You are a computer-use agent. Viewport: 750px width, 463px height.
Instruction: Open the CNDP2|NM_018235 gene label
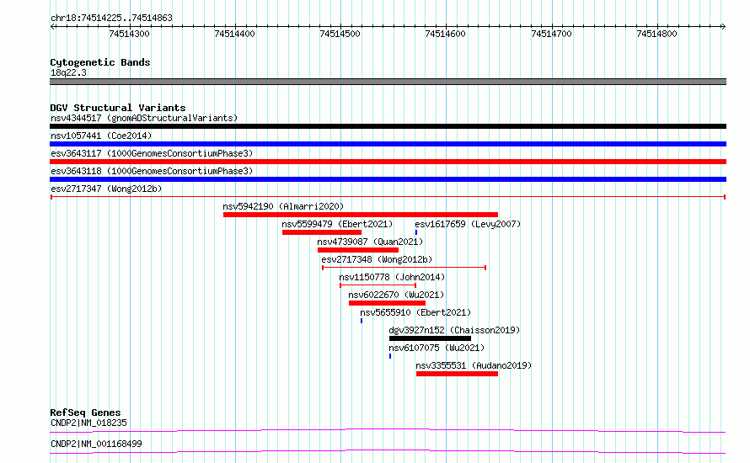[x=89, y=423]
